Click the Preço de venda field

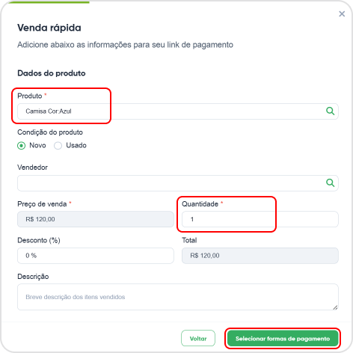[x=96, y=219]
